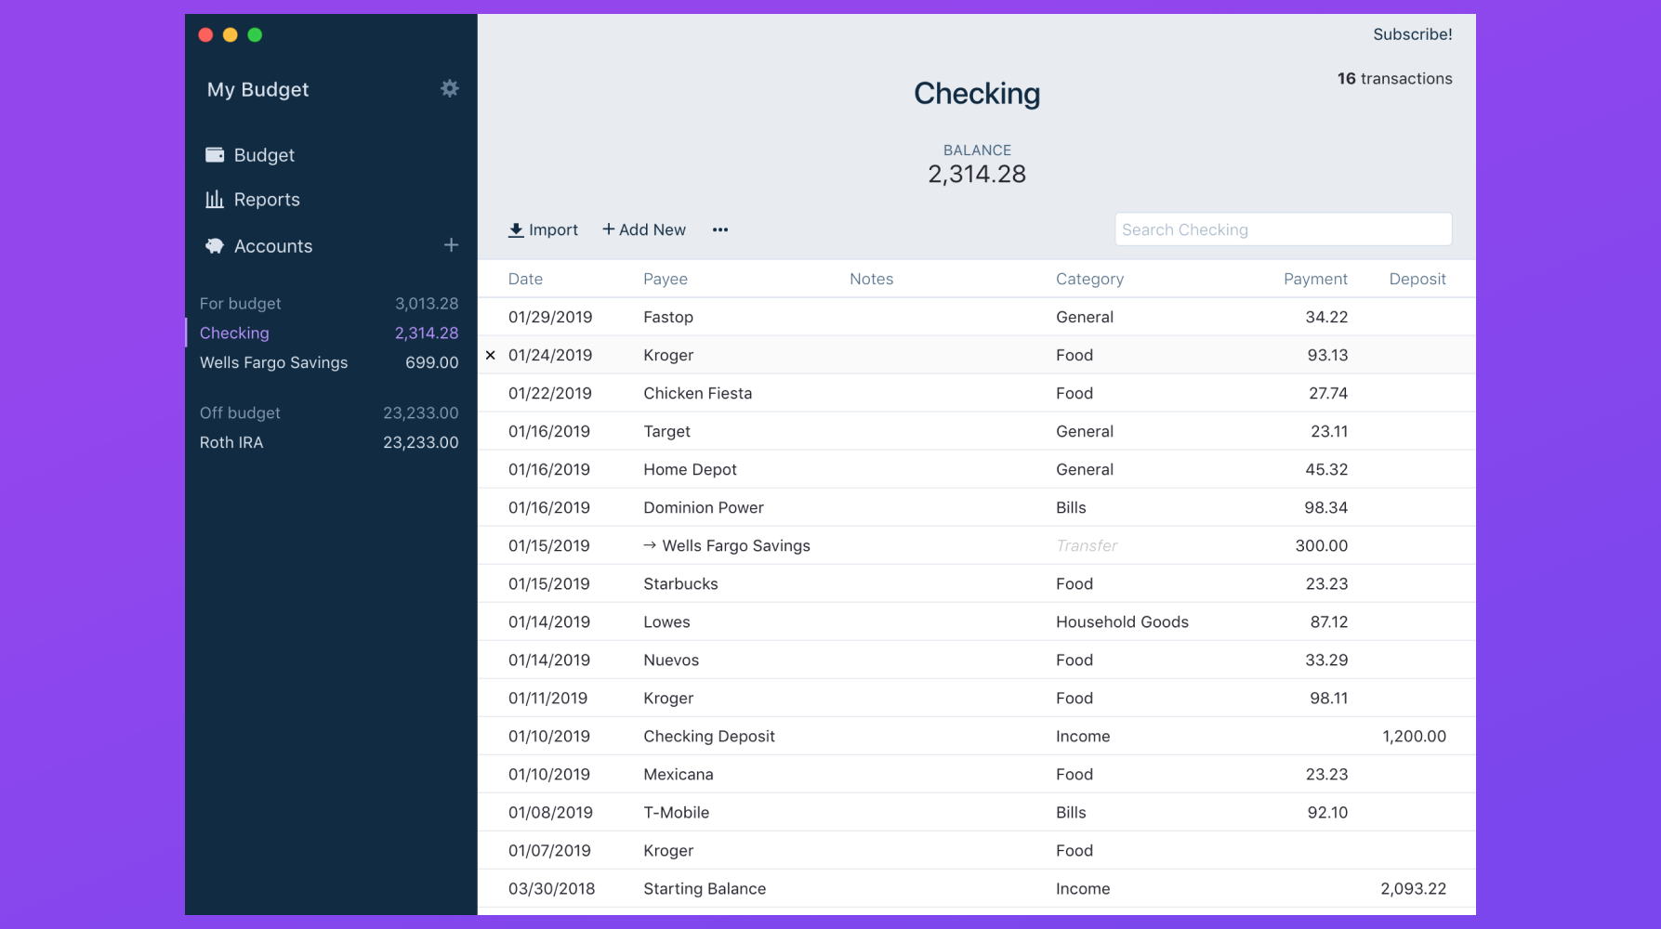The width and height of the screenshot is (1661, 929).
Task: Click the Deposit column header
Action: coord(1417,279)
